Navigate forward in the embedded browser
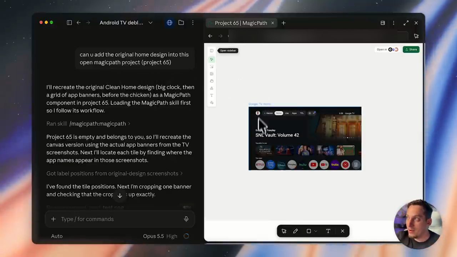Image resolution: width=457 pixels, height=257 pixels. (220, 36)
